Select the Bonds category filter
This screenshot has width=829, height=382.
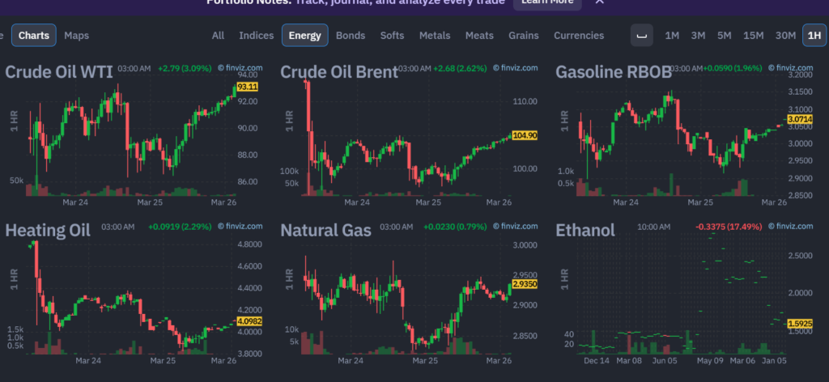351,36
